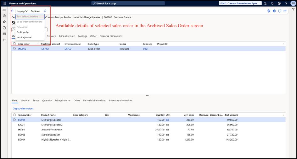Viewport: 297px width, 159px height.
Task: Open the app launcher waffle icon
Action: pyautogui.click(x=4, y=3)
